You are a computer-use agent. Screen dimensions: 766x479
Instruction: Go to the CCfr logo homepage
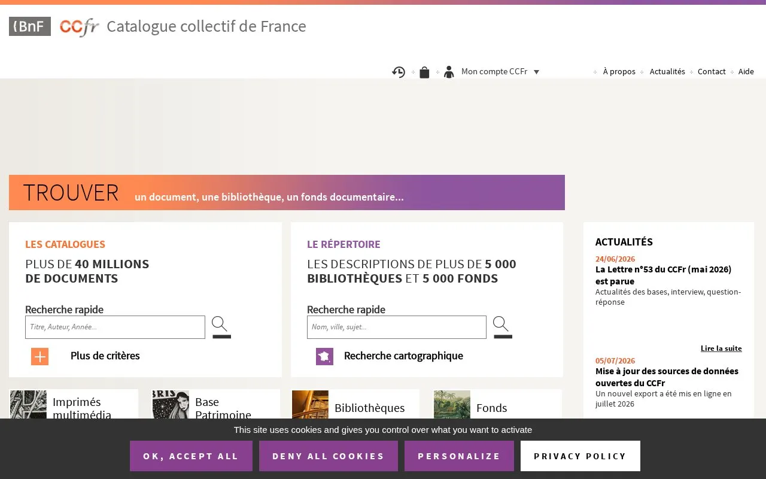coord(79,27)
